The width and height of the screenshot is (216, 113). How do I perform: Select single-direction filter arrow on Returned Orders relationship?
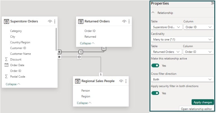(81, 52)
